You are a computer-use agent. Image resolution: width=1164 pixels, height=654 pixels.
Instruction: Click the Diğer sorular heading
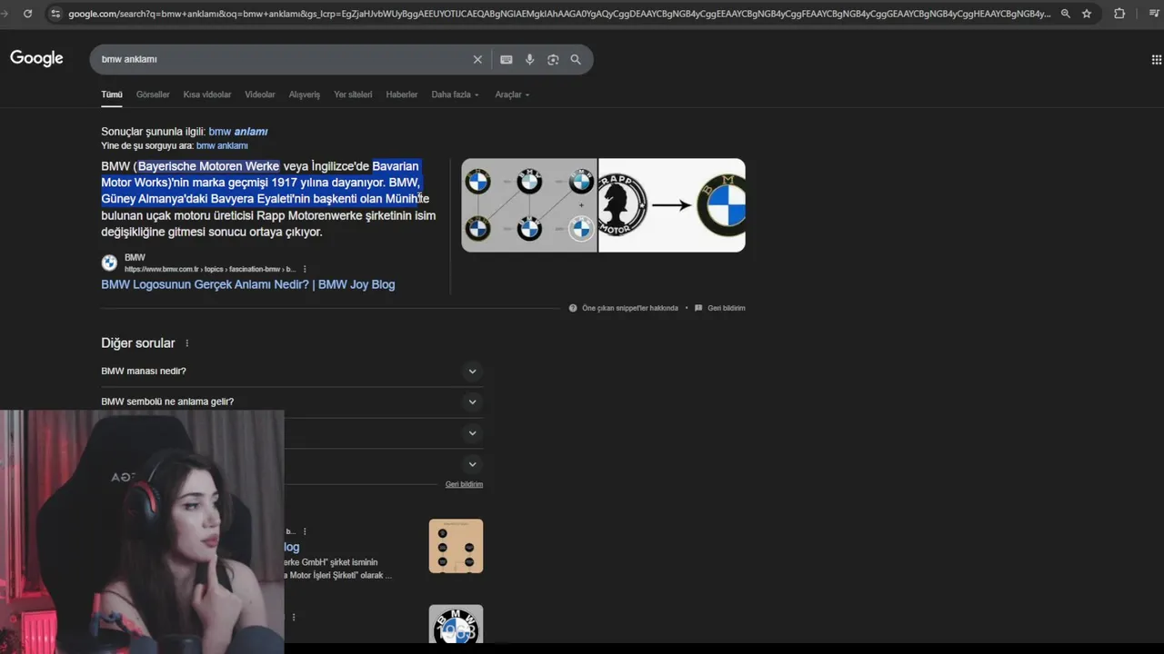tap(138, 343)
